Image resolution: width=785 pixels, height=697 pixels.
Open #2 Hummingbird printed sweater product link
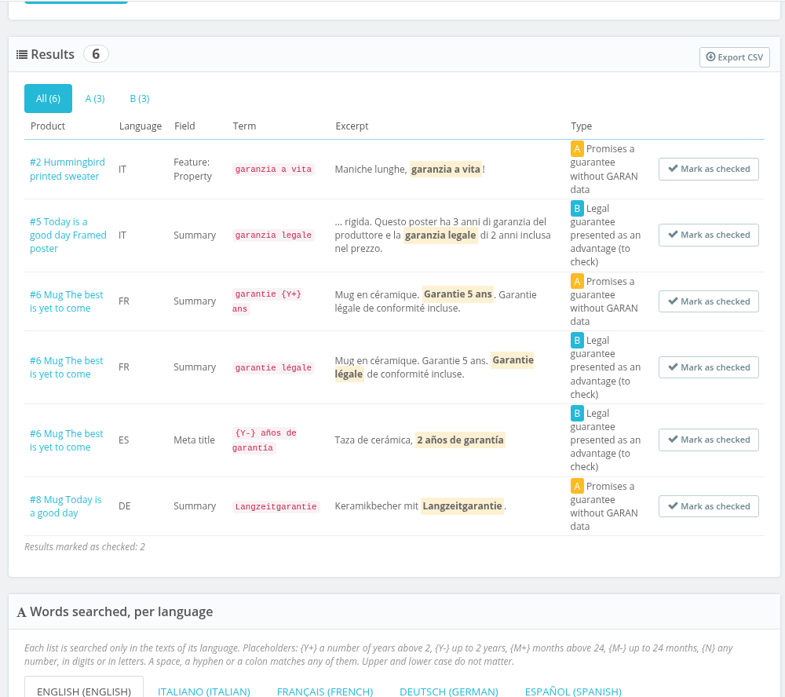click(x=67, y=170)
